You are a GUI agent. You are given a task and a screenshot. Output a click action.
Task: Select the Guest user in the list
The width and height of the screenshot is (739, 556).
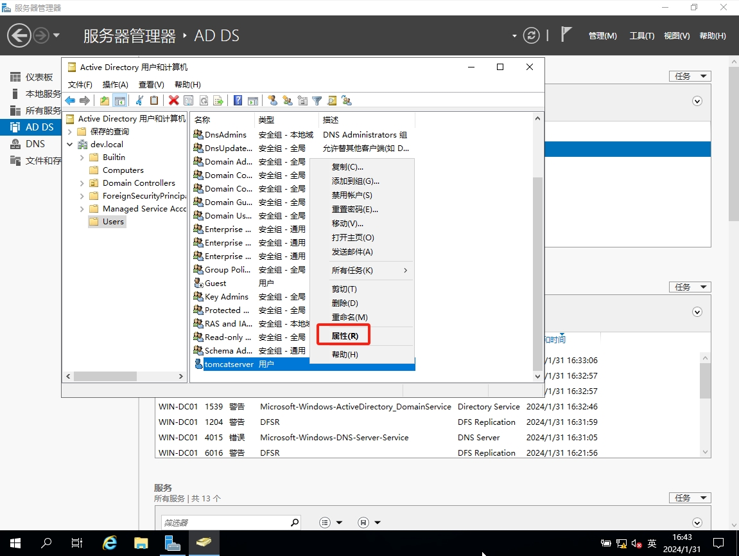pyautogui.click(x=215, y=283)
